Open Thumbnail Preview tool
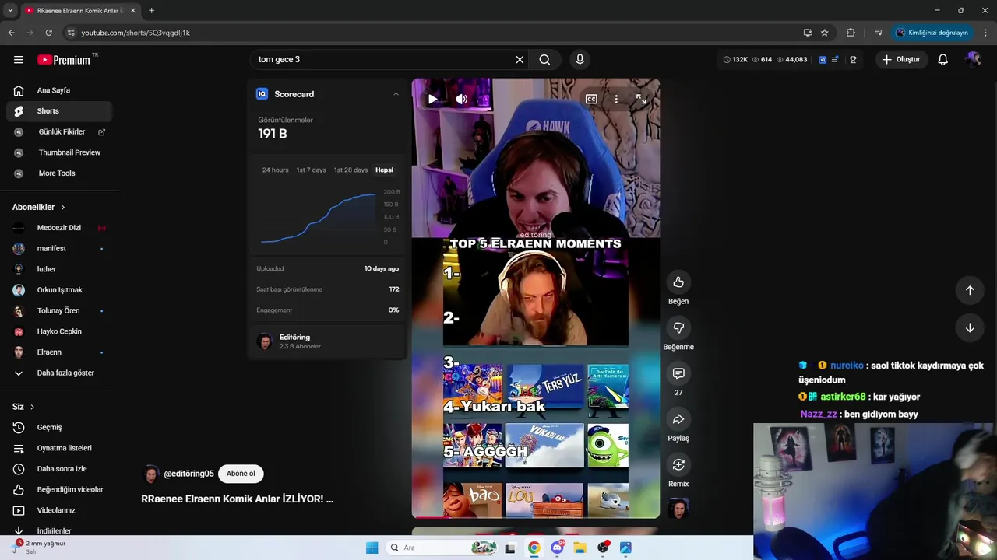This screenshot has width=997, height=560. pyautogui.click(x=59, y=152)
